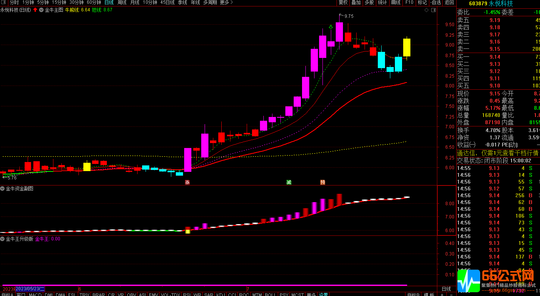Click the 涨 signal marker below the chart
540x296 pixels.
click(x=187, y=182)
